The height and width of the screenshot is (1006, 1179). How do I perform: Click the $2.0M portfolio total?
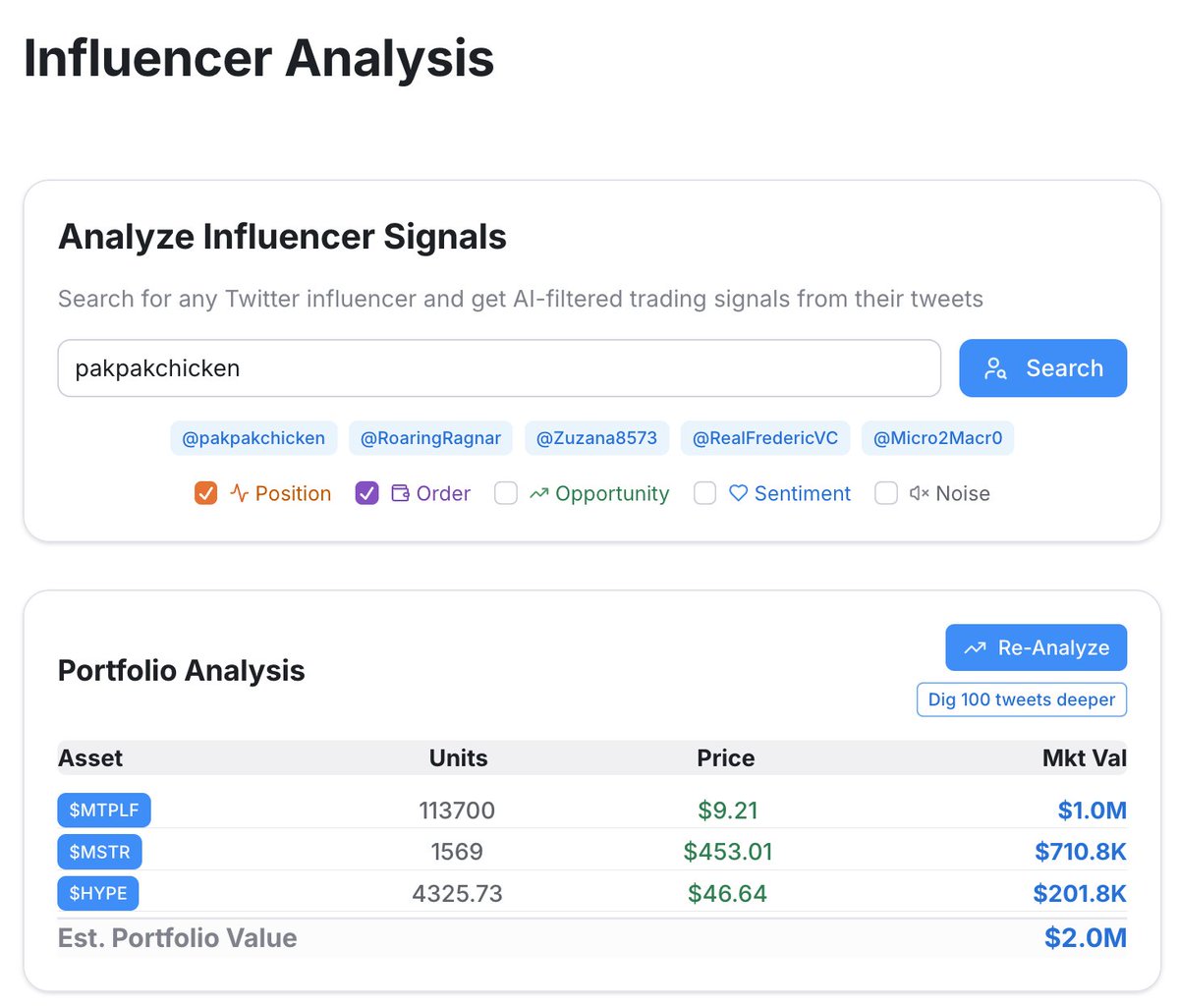tap(1086, 937)
